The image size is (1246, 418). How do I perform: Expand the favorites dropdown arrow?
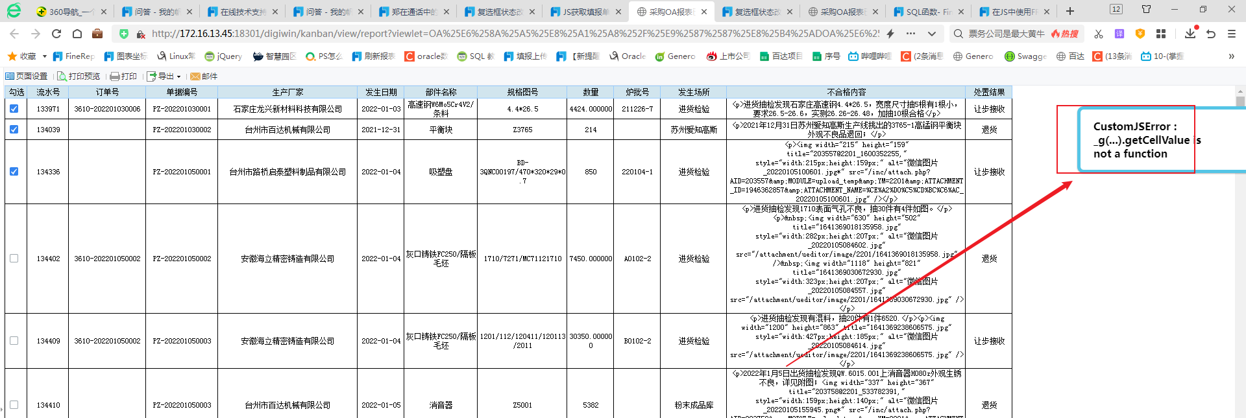point(45,56)
